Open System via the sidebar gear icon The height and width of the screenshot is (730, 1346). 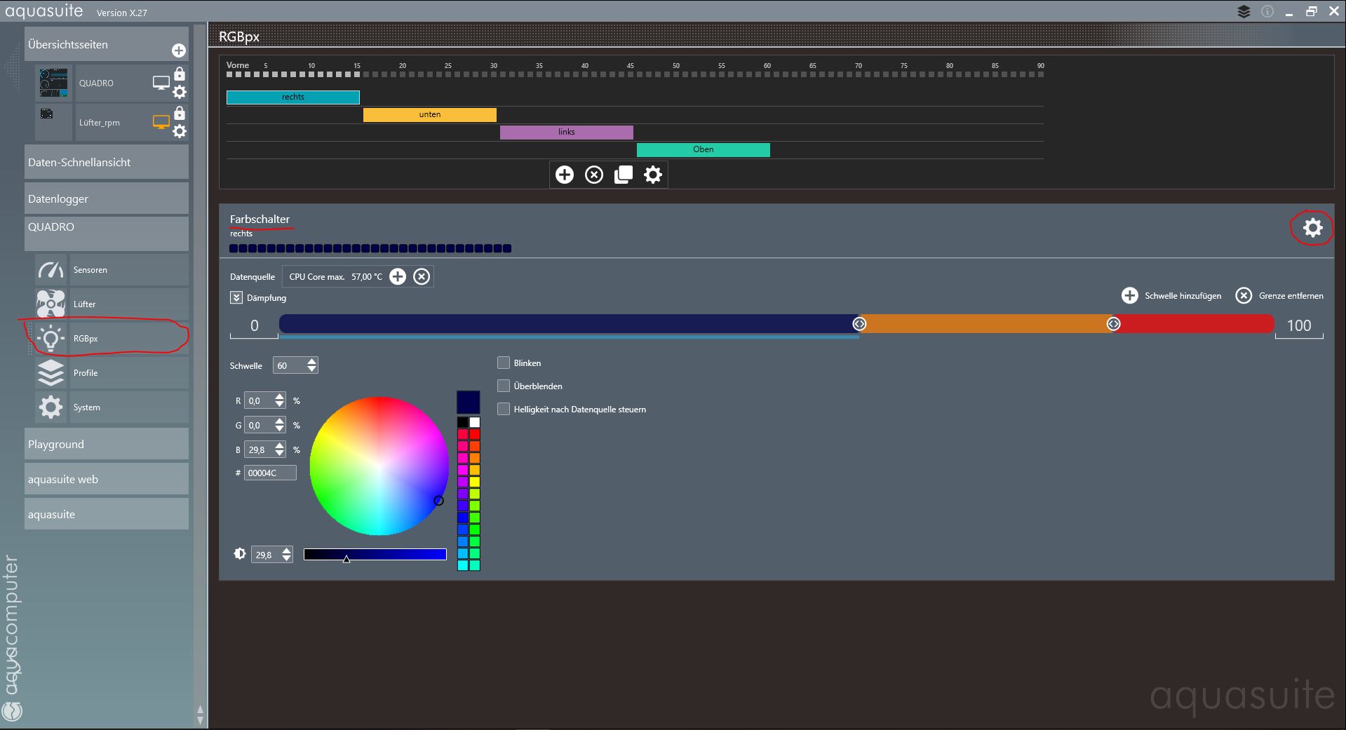click(51, 407)
